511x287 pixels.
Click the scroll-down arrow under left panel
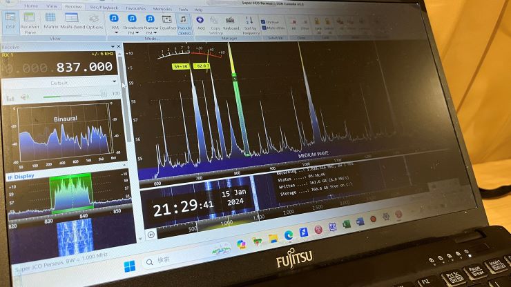[x=140, y=239]
